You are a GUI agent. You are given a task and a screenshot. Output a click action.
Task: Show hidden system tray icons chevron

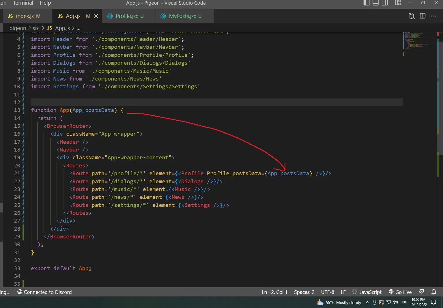(367, 303)
